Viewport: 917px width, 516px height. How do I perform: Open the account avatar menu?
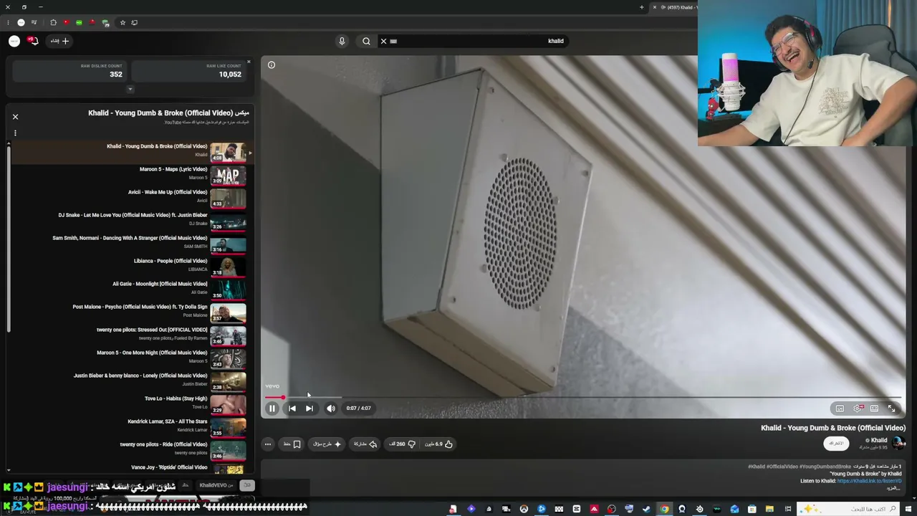(x=14, y=41)
